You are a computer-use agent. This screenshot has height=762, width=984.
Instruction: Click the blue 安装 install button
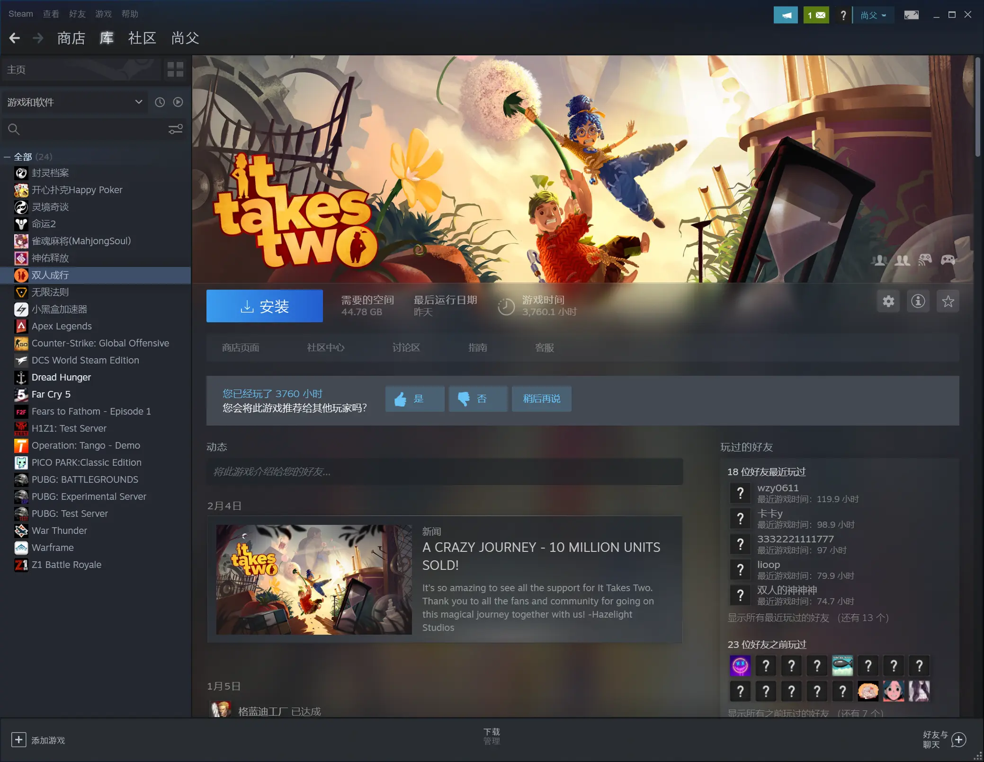[x=265, y=306]
